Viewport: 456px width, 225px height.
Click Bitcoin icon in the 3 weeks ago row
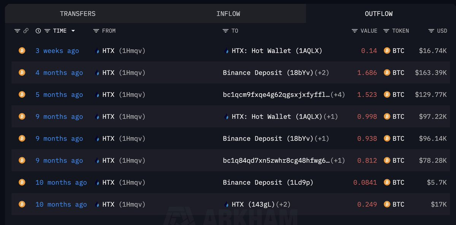pyautogui.click(x=22, y=50)
